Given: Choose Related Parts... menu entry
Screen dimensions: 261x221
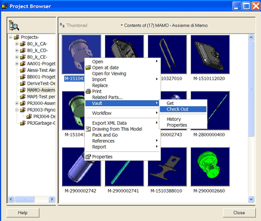Looking at the screenshot, I should pos(122,97).
